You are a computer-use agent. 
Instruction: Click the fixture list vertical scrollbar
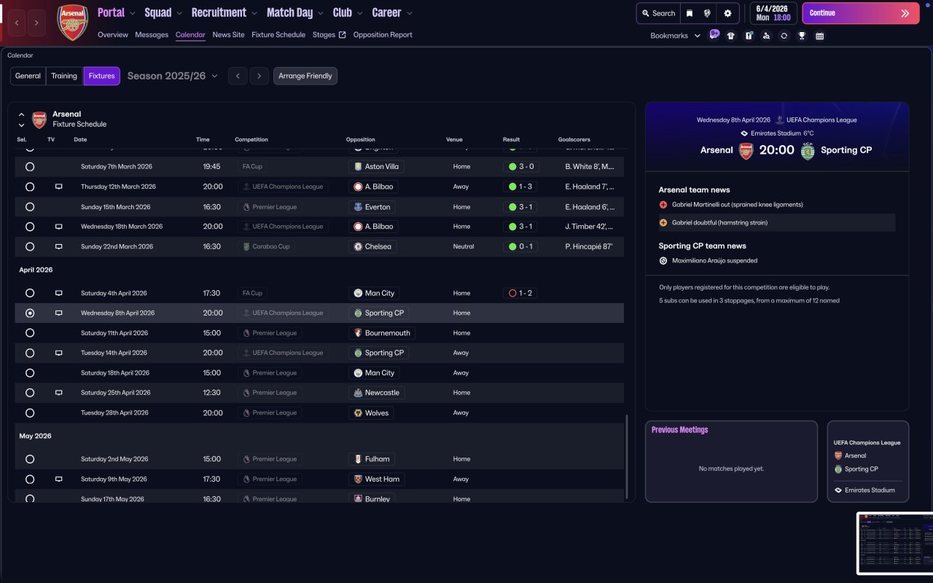[x=626, y=457]
